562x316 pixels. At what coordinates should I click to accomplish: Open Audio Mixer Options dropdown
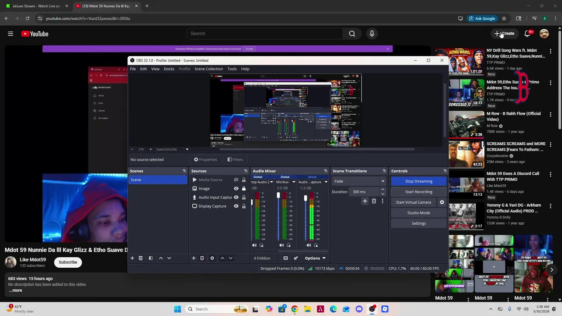315,258
